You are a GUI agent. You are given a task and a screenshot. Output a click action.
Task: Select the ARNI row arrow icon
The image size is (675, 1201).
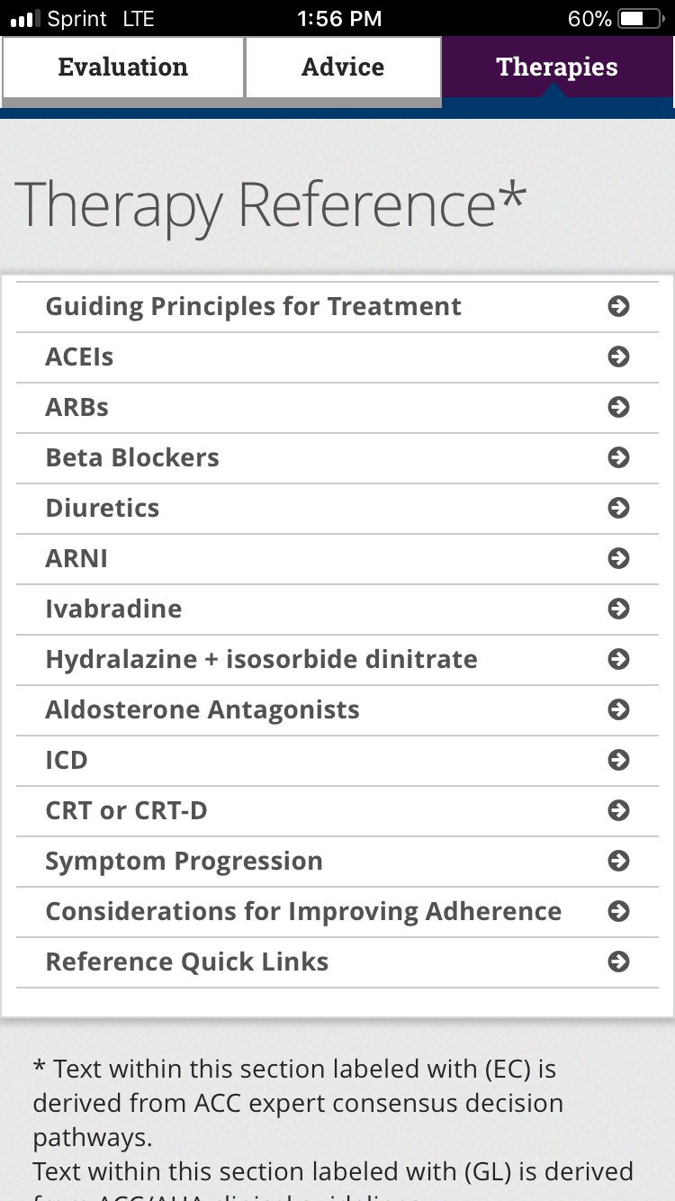tap(618, 558)
